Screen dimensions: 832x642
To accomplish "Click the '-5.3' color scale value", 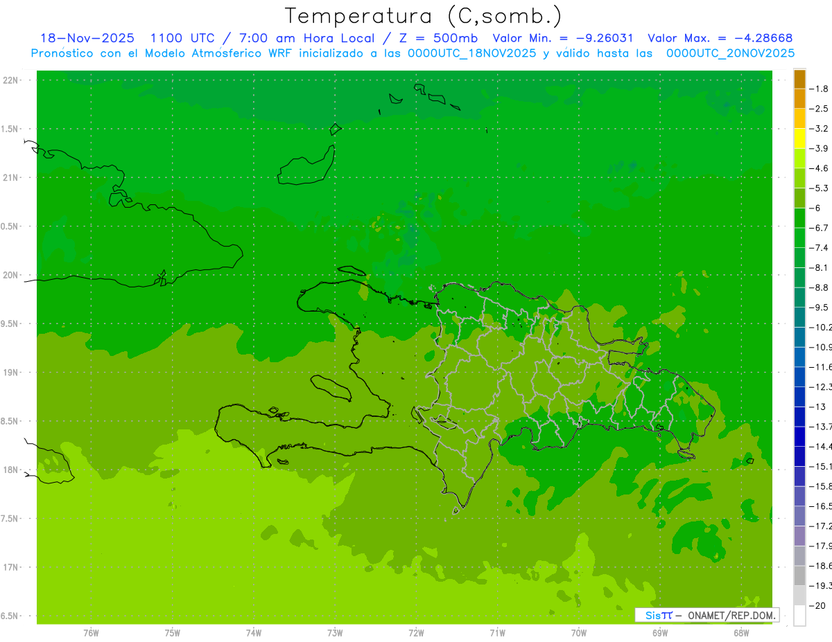I will [x=819, y=188].
